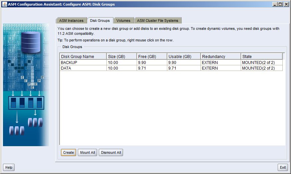Screen dimensions: 291x174
Task: Open Help
Action: [9, 167]
